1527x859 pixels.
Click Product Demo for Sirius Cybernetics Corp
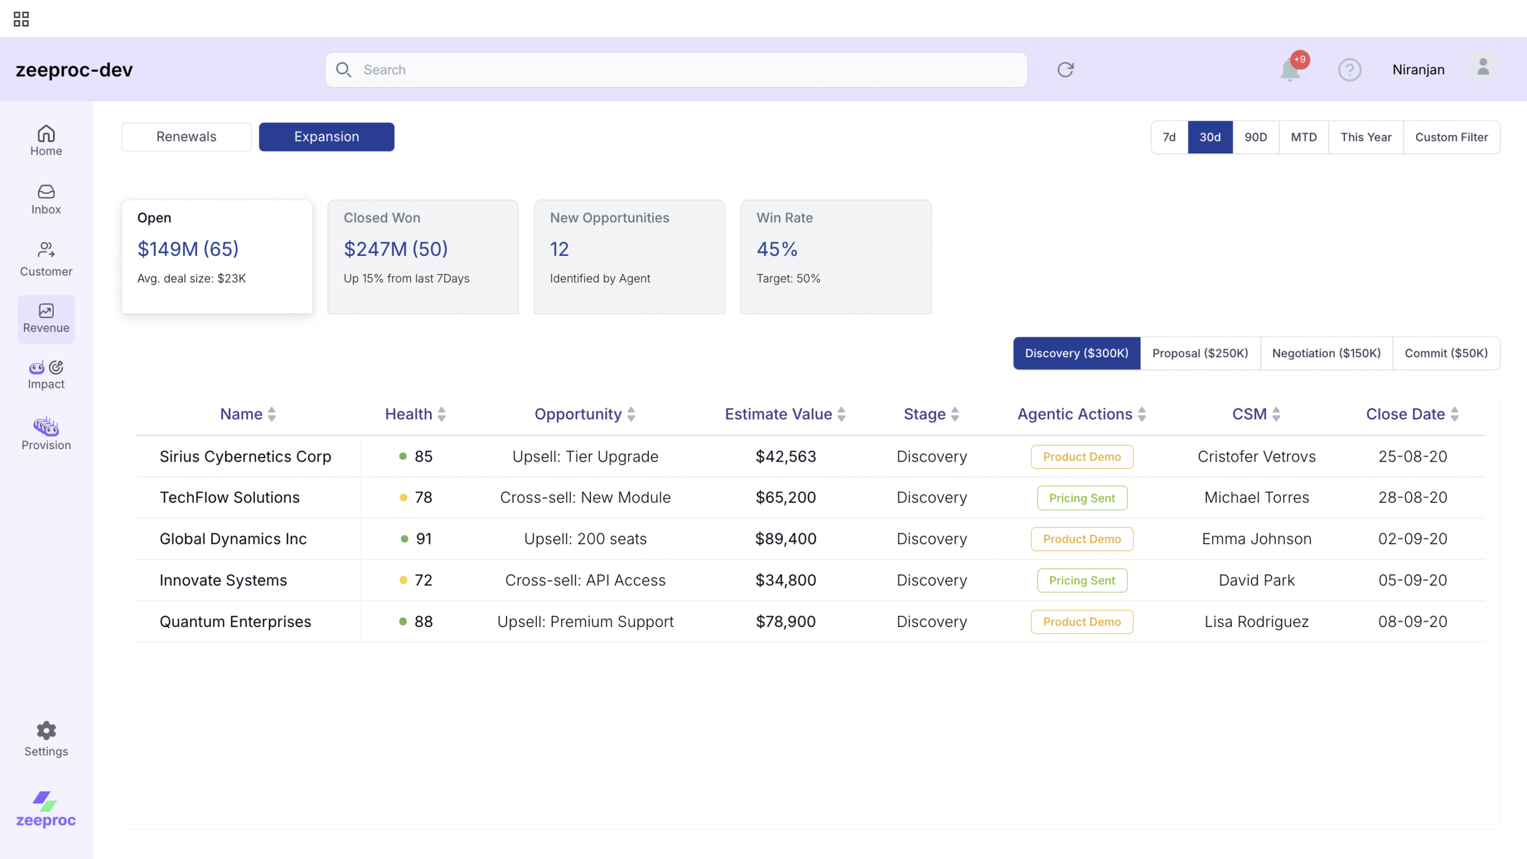point(1082,457)
